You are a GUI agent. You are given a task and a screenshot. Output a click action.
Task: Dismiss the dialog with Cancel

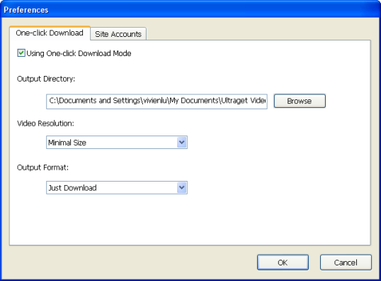346,263
